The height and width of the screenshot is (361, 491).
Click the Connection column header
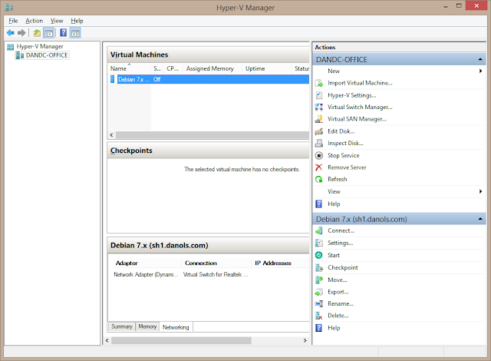pyautogui.click(x=216, y=263)
